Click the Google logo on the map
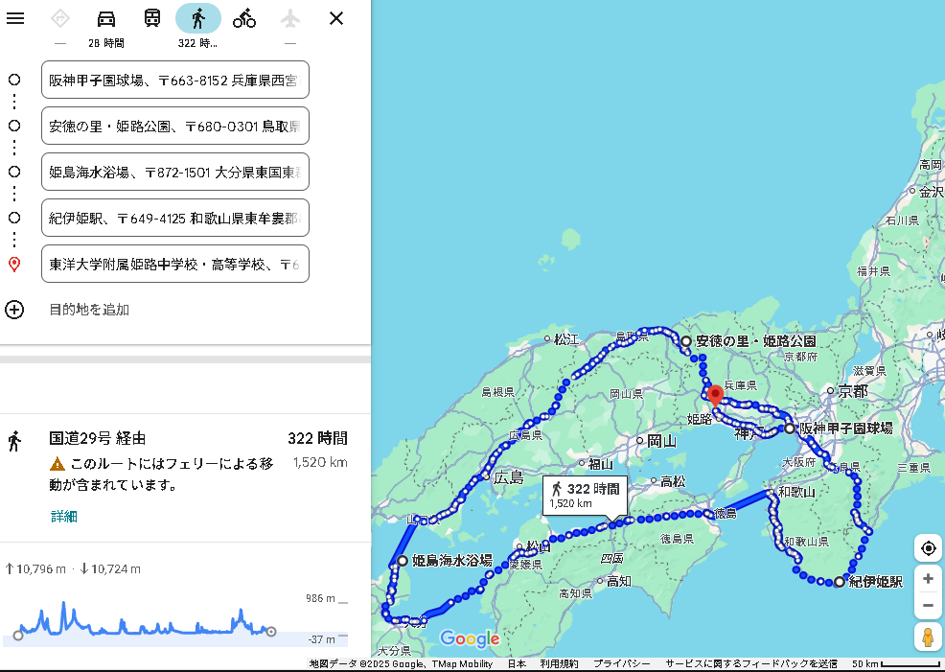Viewport: 945px width, 672px height. tap(470, 638)
